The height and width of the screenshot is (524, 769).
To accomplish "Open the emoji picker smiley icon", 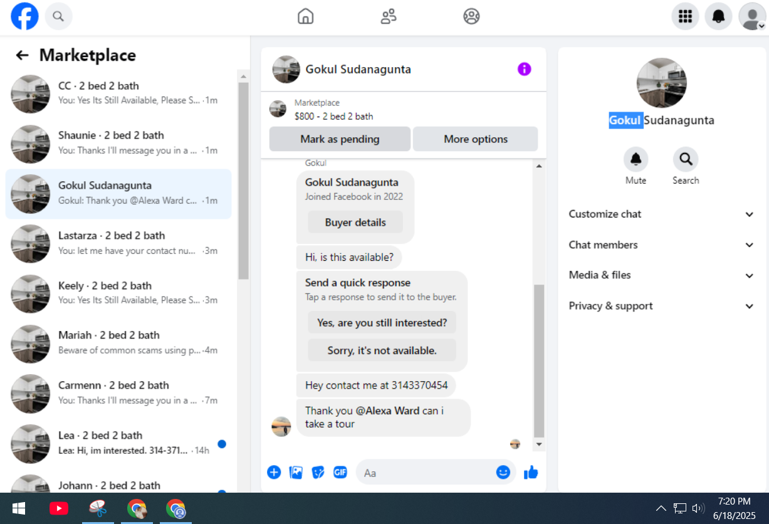I will click(503, 472).
